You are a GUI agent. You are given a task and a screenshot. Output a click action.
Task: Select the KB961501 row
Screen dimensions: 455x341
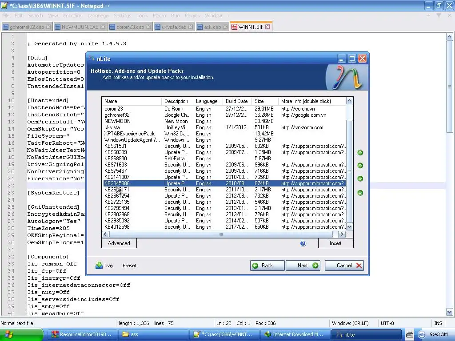click(x=224, y=146)
